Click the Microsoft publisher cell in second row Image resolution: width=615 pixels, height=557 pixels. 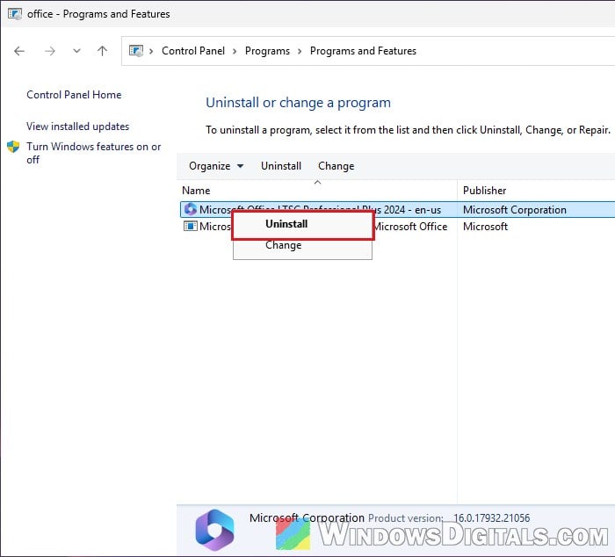point(486,227)
